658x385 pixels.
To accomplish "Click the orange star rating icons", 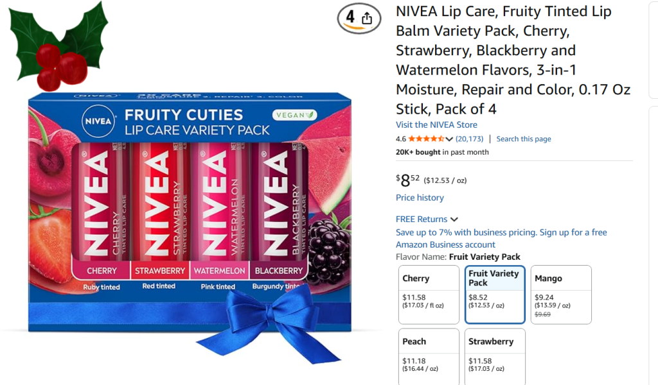I will pos(426,139).
